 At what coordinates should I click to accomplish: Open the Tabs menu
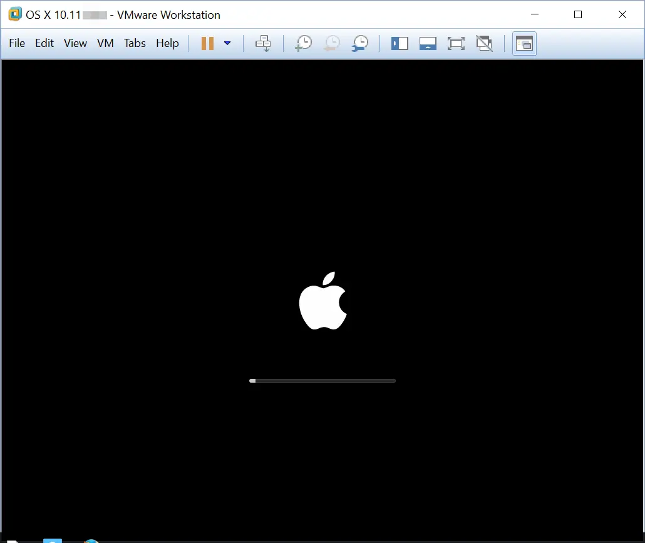coord(135,43)
